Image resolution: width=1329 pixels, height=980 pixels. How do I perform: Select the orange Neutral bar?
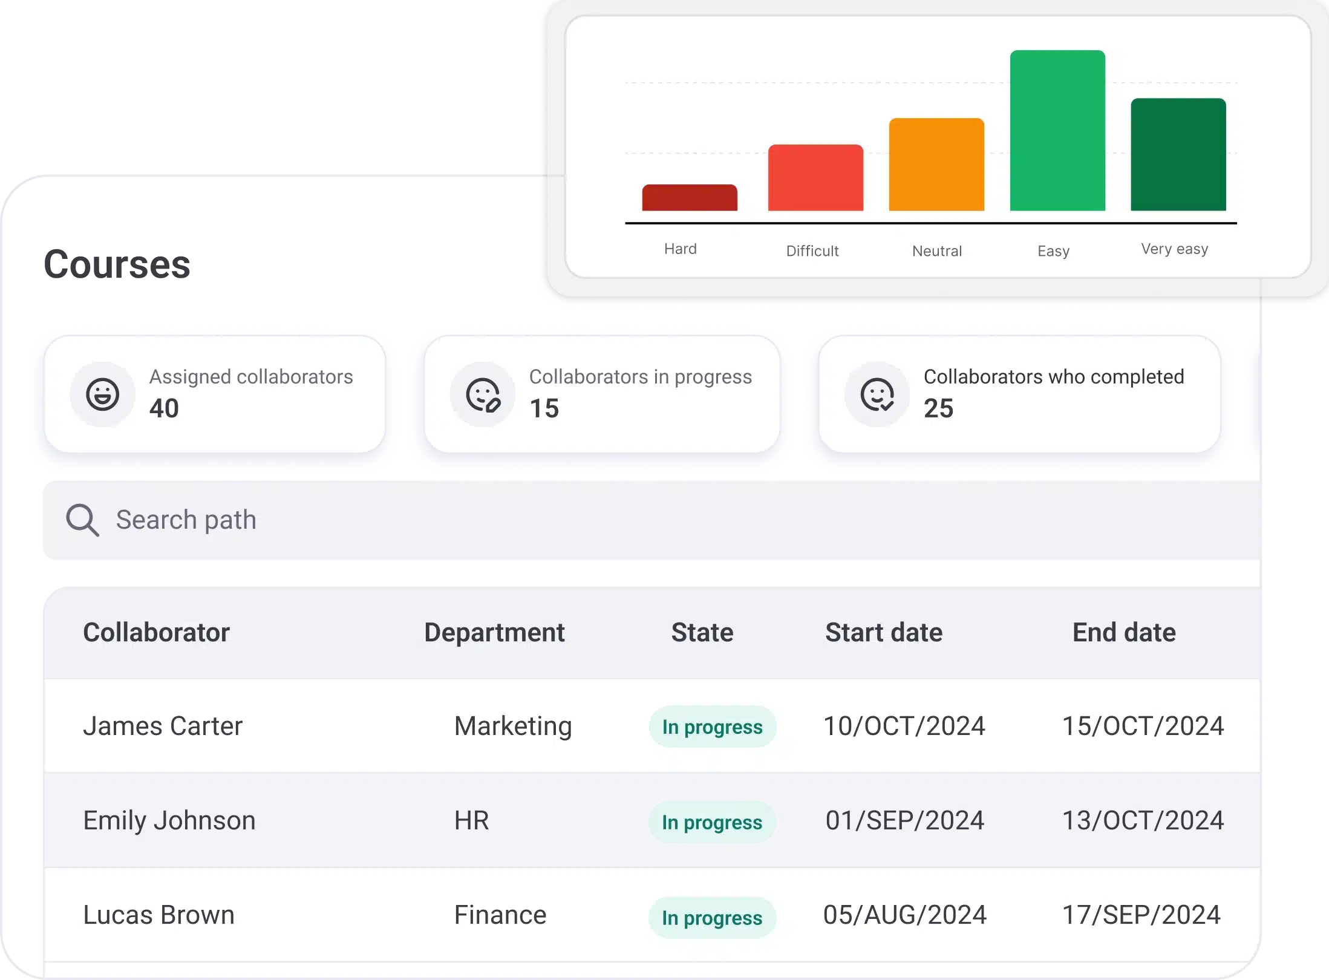(936, 165)
